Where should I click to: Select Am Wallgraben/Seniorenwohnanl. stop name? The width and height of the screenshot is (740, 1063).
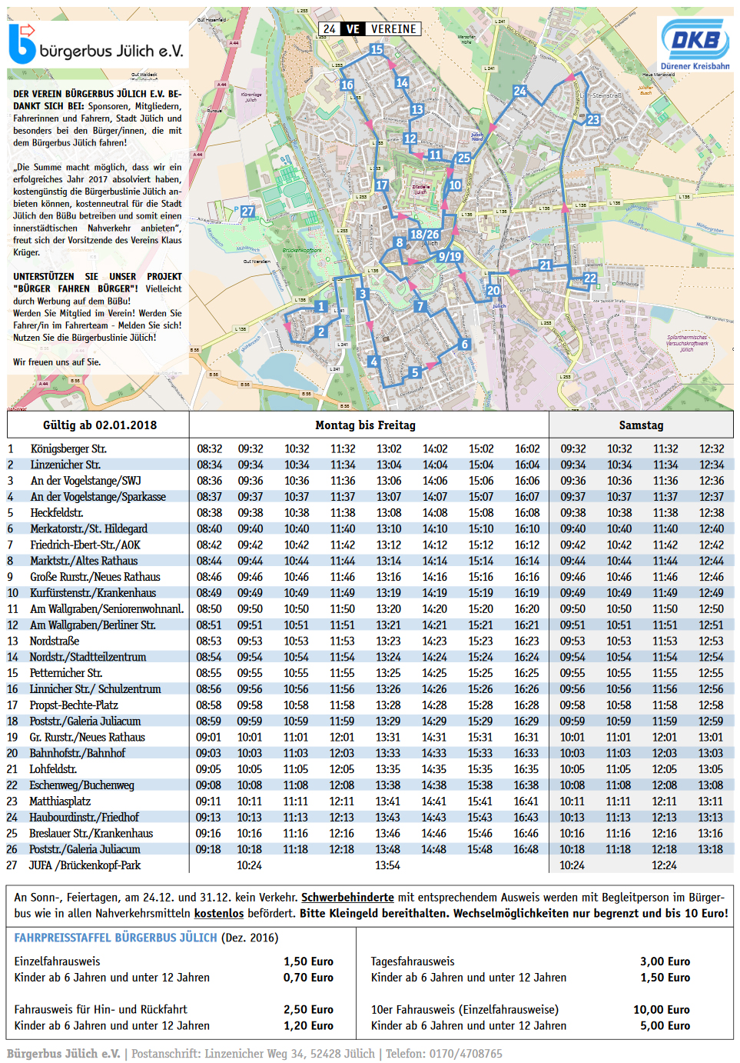(x=107, y=609)
